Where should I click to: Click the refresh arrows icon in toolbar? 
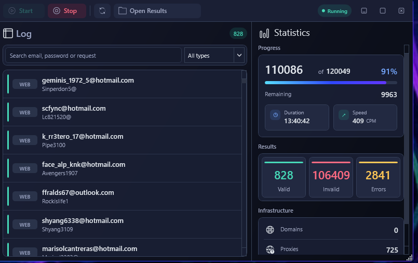point(102,11)
